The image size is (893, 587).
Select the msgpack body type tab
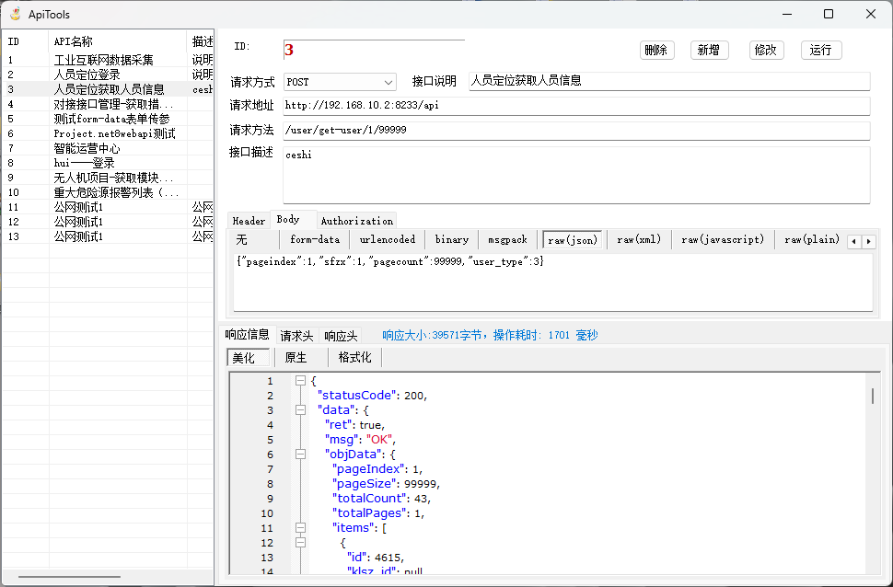(x=507, y=240)
